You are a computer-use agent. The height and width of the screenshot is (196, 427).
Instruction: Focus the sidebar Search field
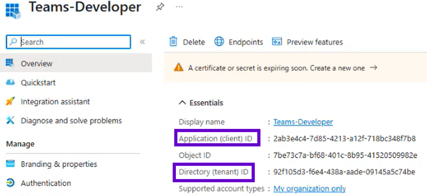(x=68, y=42)
